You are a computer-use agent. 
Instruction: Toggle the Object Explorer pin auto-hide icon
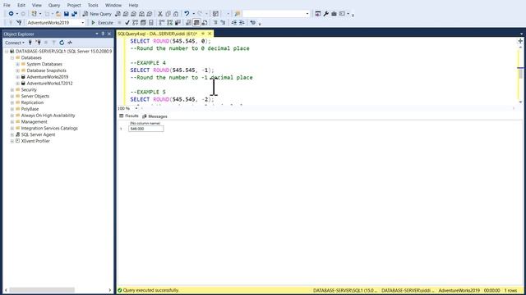coord(103,34)
